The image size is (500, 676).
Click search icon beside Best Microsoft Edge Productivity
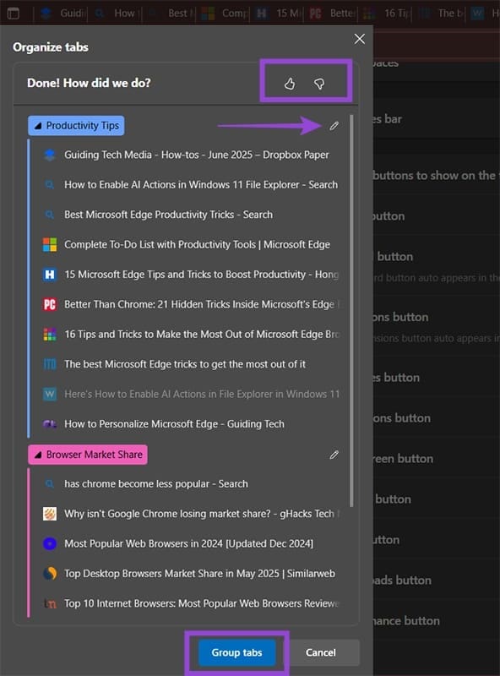(50, 215)
